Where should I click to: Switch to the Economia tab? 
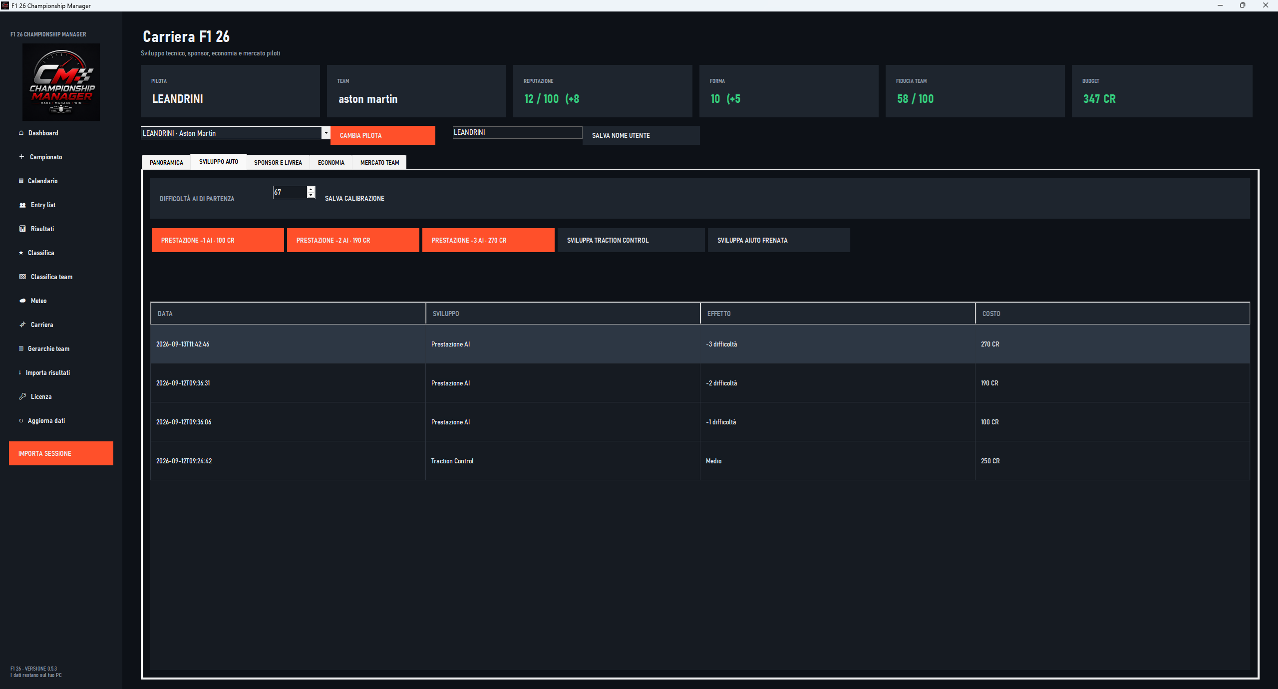click(x=331, y=162)
